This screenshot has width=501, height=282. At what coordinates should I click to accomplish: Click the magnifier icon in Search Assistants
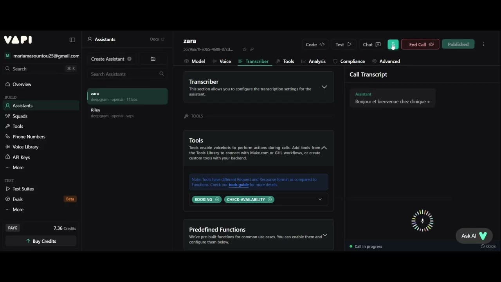coord(162,74)
